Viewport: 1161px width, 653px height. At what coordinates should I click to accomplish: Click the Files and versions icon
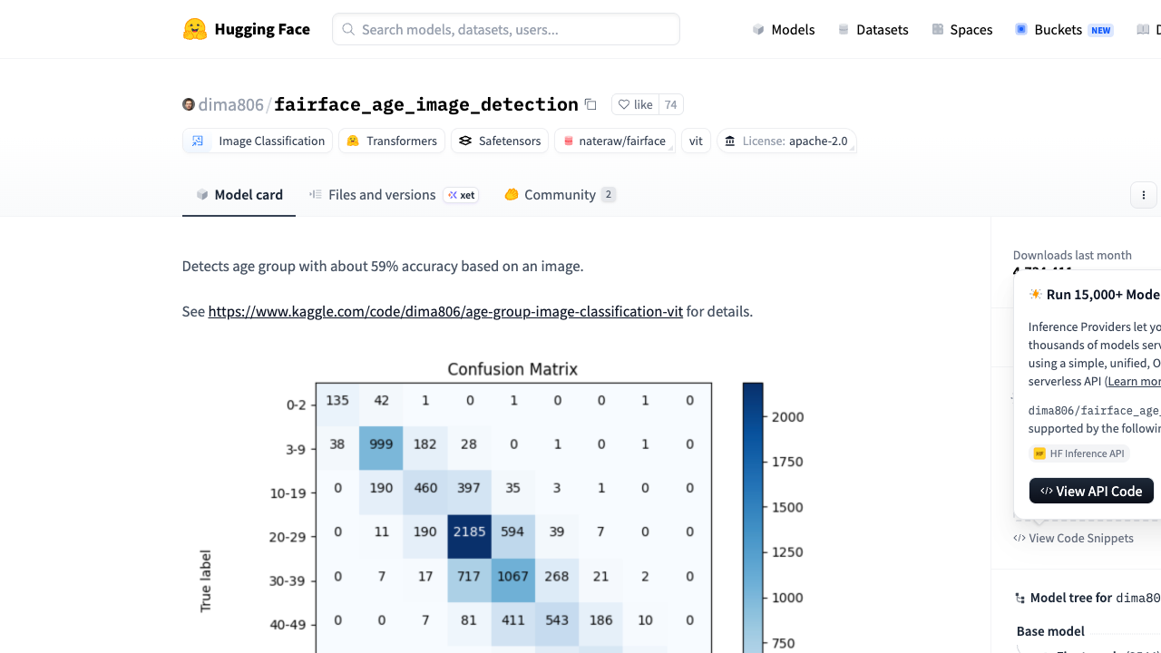point(316,194)
